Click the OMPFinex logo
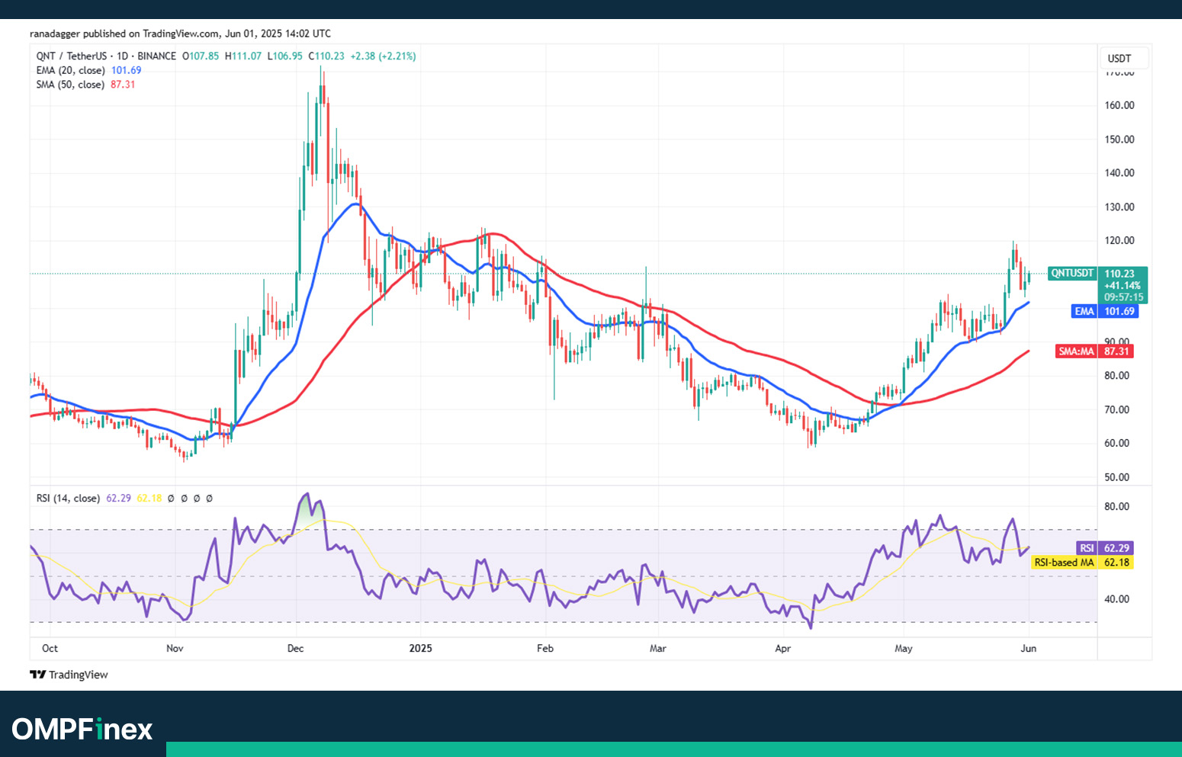Screen dimensions: 1182x757 pos(82,730)
